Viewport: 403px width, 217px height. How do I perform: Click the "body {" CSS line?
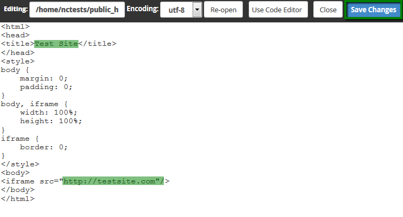[x=15, y=70]
